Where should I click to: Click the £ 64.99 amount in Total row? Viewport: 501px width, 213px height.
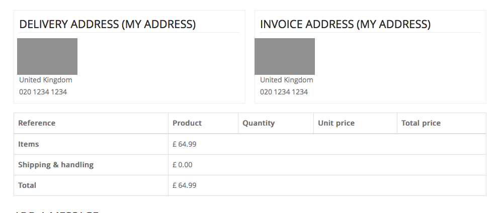click(x=184, y=185)
